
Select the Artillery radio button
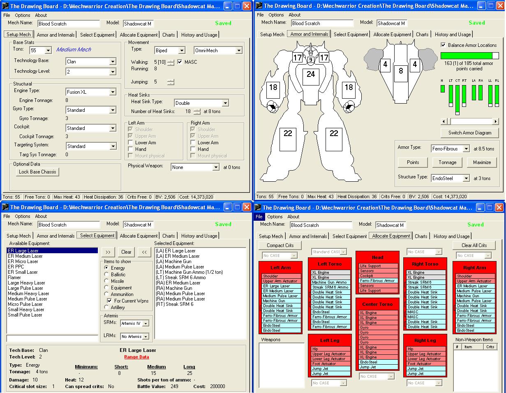click(107, 307)
